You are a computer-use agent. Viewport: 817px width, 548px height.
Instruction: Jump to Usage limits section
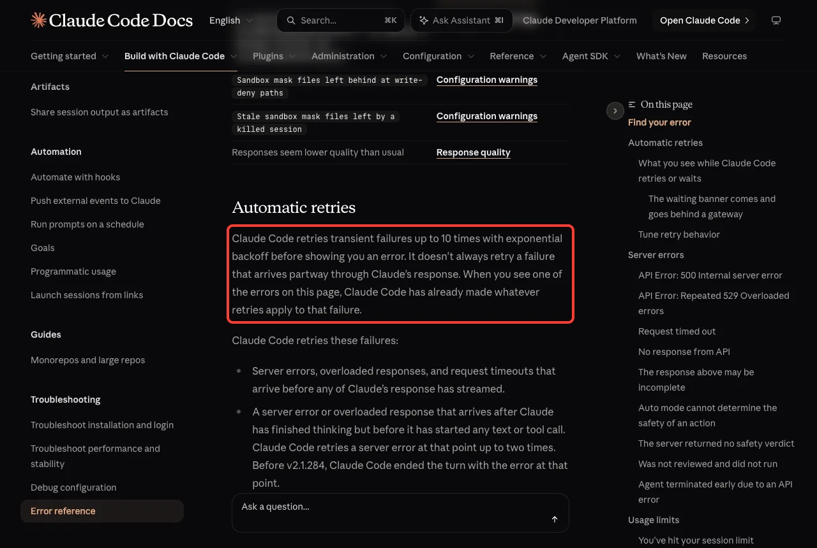[654, 520]
